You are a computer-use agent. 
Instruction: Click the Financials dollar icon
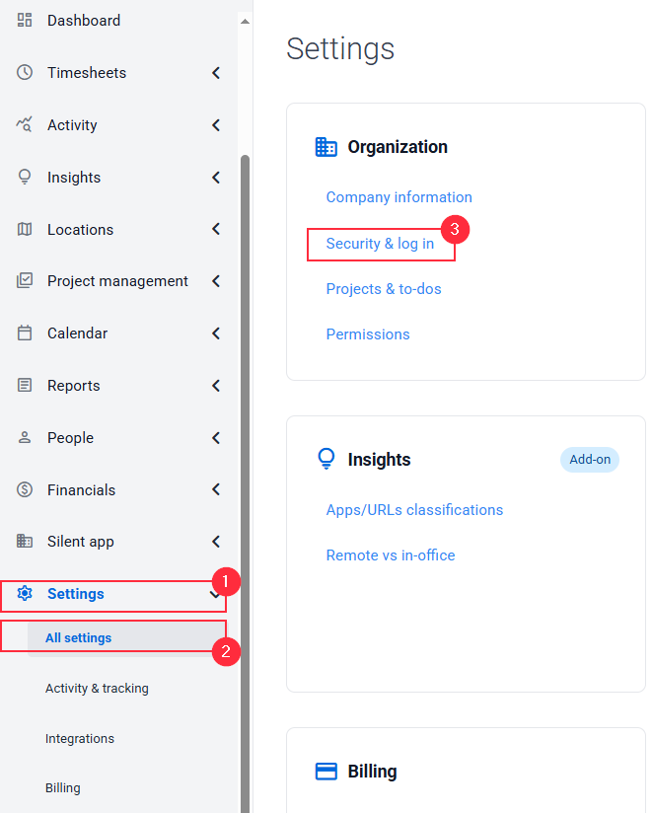25,489
